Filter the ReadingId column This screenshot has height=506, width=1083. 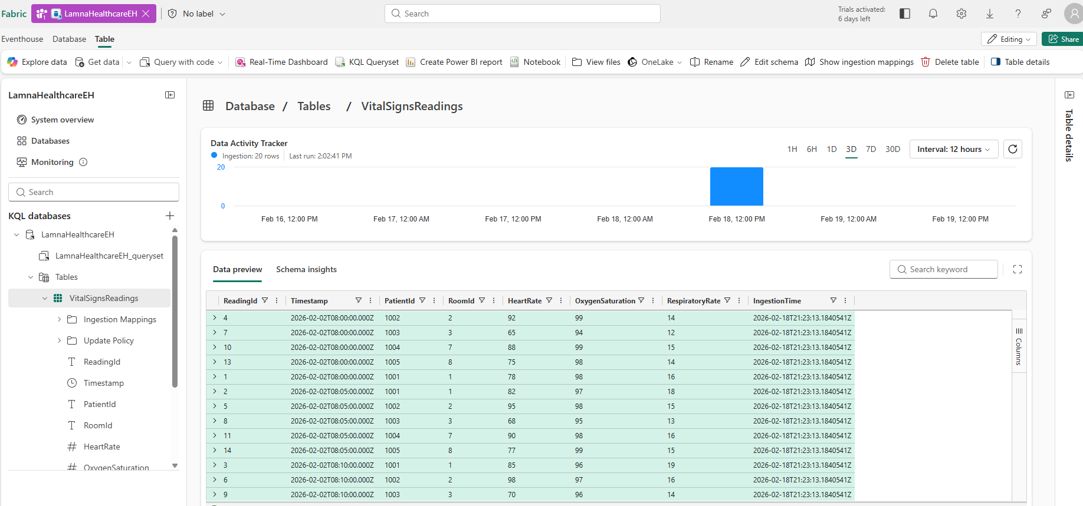(x=265, y=300)
